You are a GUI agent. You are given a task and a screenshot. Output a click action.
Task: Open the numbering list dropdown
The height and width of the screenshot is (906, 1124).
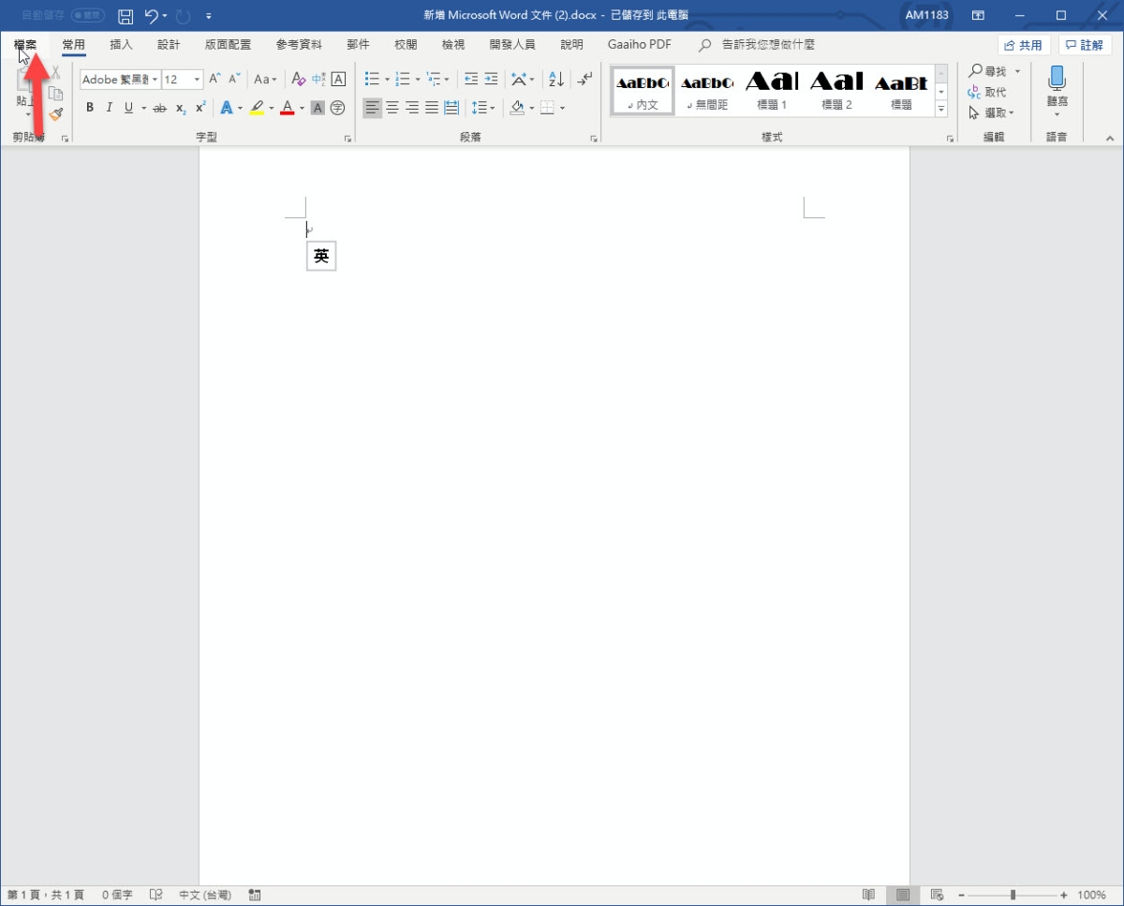418,80
